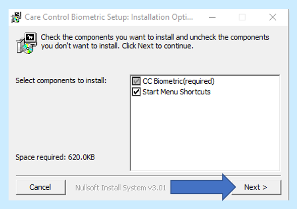Click Next > to continue installation
Viewport: 297px width, 209px height.
click(257, 187)
